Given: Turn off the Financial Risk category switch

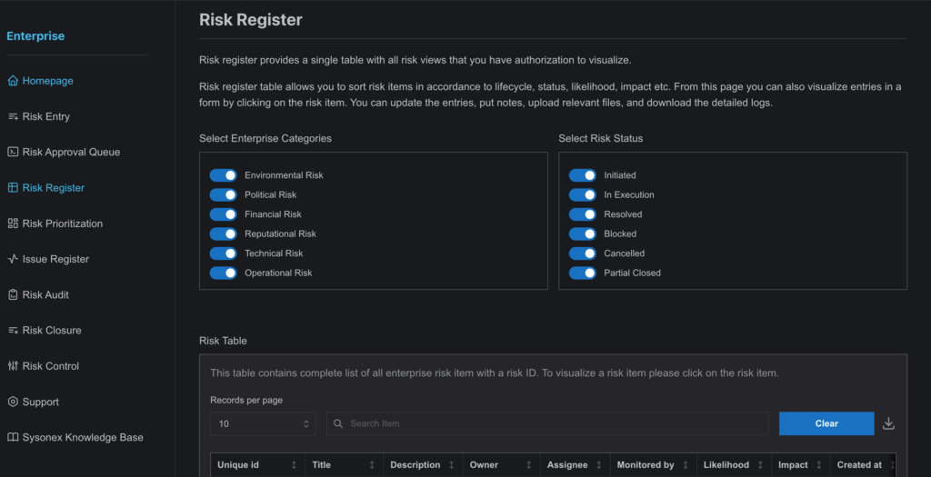Looking at the screenshot, I should [224, 214].
